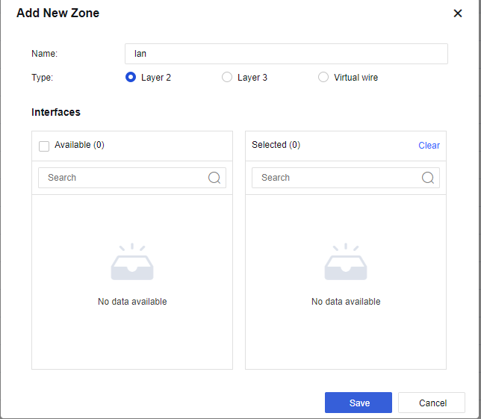
Task: Click magnifier icon in Selected search
Action: [428, 178]
